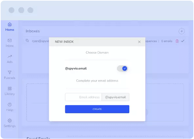Click the @spyvio.email suffix box
194x139 pixels.
(115, 97)
